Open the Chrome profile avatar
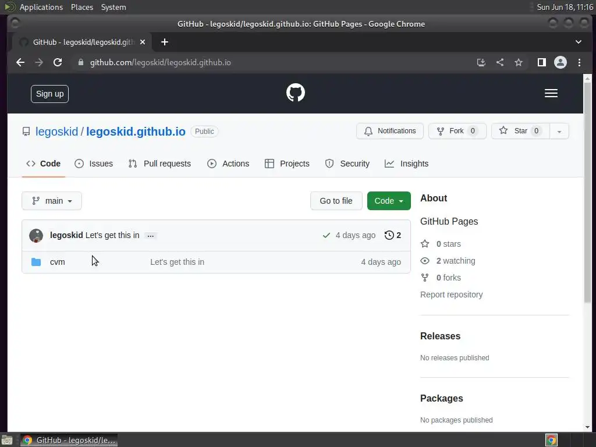596x447 pixels. tap(560, 62)
